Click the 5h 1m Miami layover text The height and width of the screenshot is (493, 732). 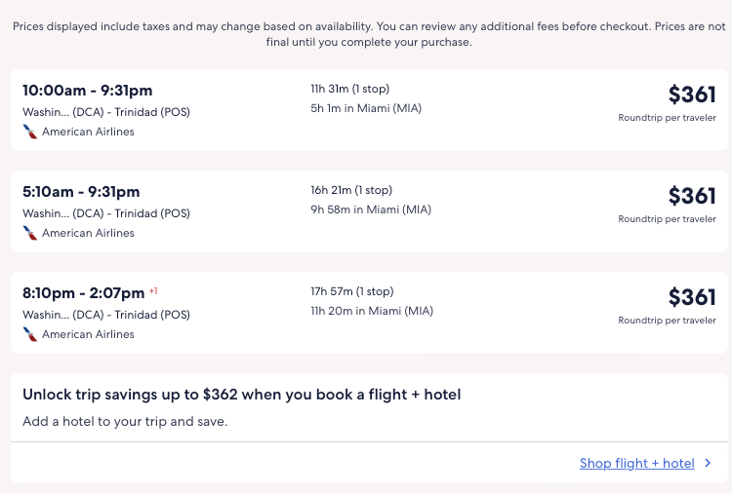366,108
